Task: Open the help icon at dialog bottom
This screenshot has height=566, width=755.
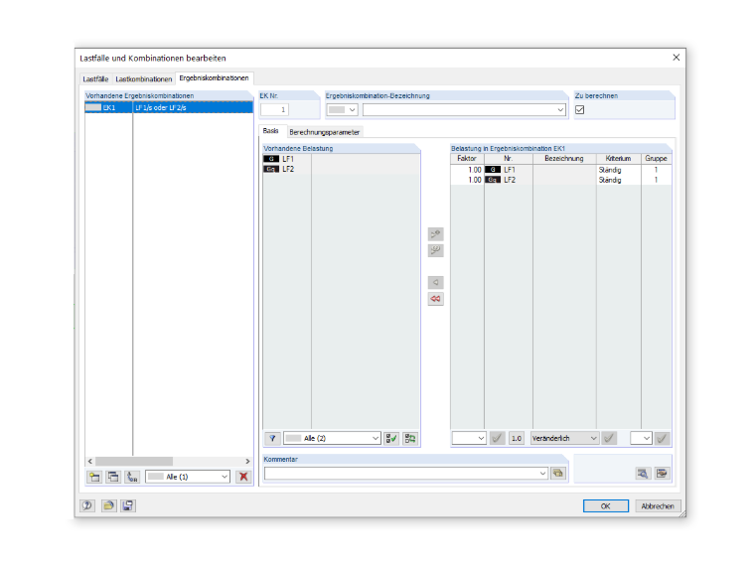Action: coord(87,505)
